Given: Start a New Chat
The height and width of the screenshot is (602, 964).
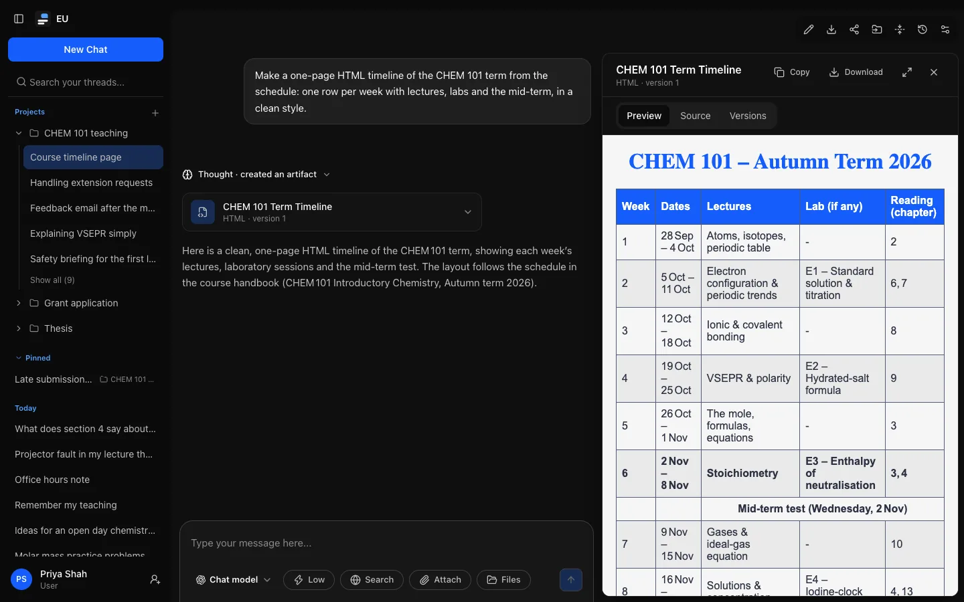Looking at the screenshot, I should [x=86, y=49].
